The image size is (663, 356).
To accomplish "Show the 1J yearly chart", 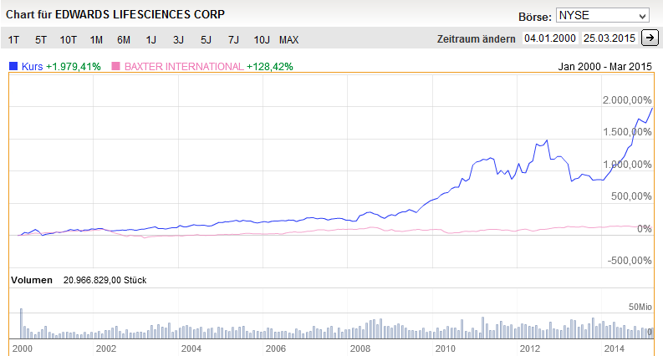I will pos(150,39).
